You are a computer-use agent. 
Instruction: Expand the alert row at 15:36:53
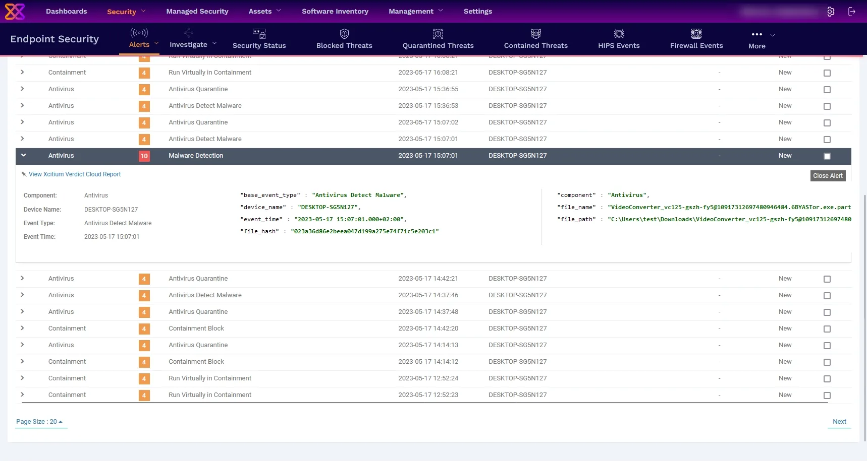[22, 105]
